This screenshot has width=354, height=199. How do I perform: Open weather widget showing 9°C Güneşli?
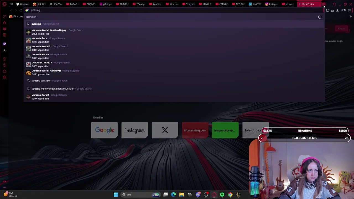(x=11, y=195)
